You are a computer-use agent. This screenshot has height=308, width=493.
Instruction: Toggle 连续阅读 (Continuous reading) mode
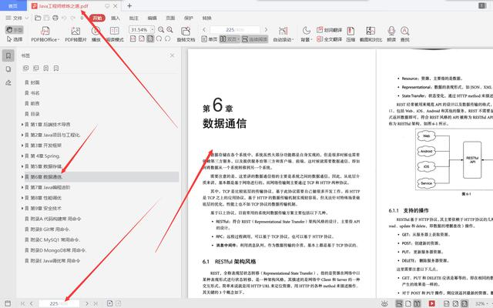pyautogui.click(x=255, y=39)
